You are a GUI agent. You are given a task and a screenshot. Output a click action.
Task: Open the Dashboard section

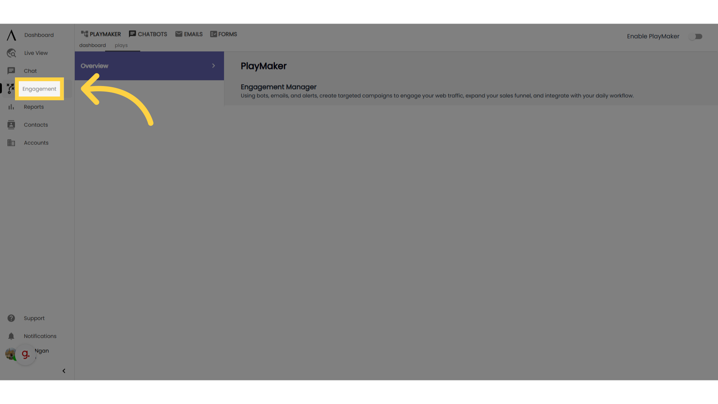pyautogui.click(x=39, y=35)
